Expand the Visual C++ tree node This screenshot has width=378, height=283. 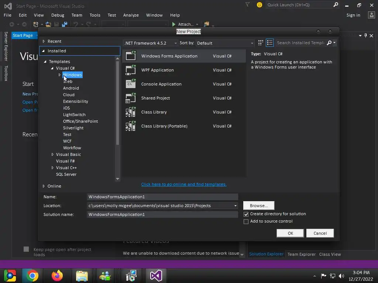point(52,168)
